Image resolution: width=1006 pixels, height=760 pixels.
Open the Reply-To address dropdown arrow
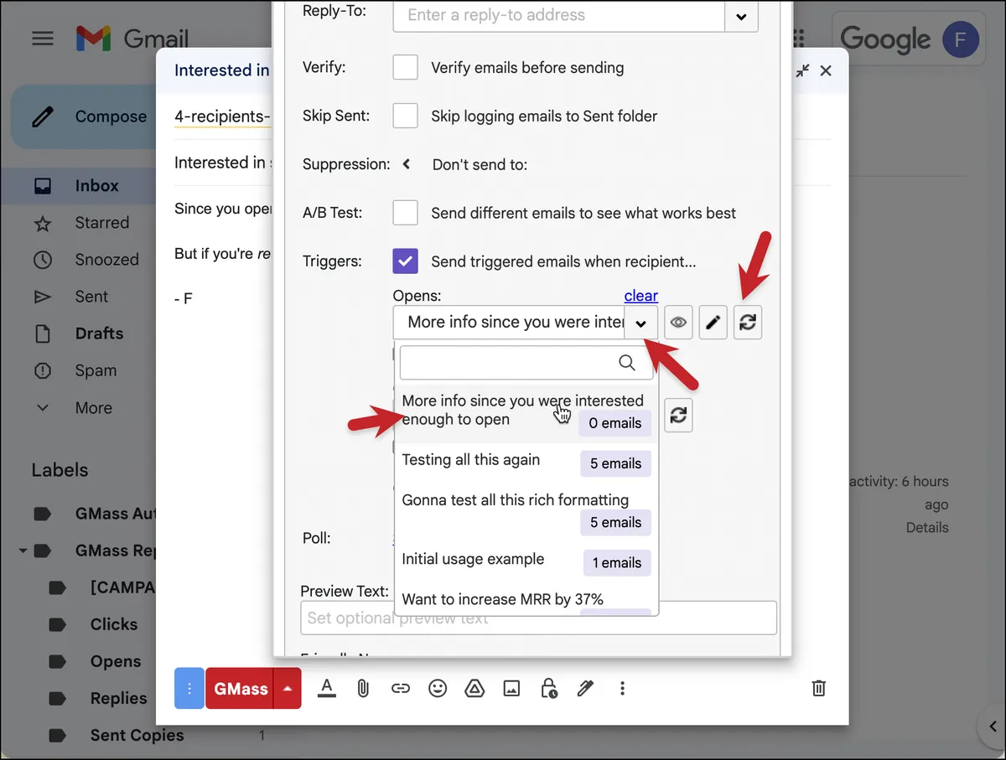click(741, 15)
